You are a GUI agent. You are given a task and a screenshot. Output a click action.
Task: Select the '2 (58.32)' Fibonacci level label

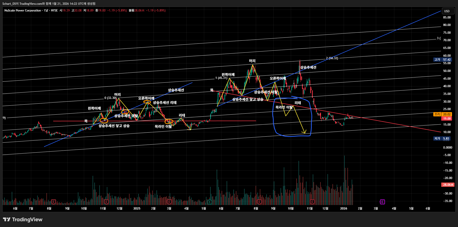(332, 58)
